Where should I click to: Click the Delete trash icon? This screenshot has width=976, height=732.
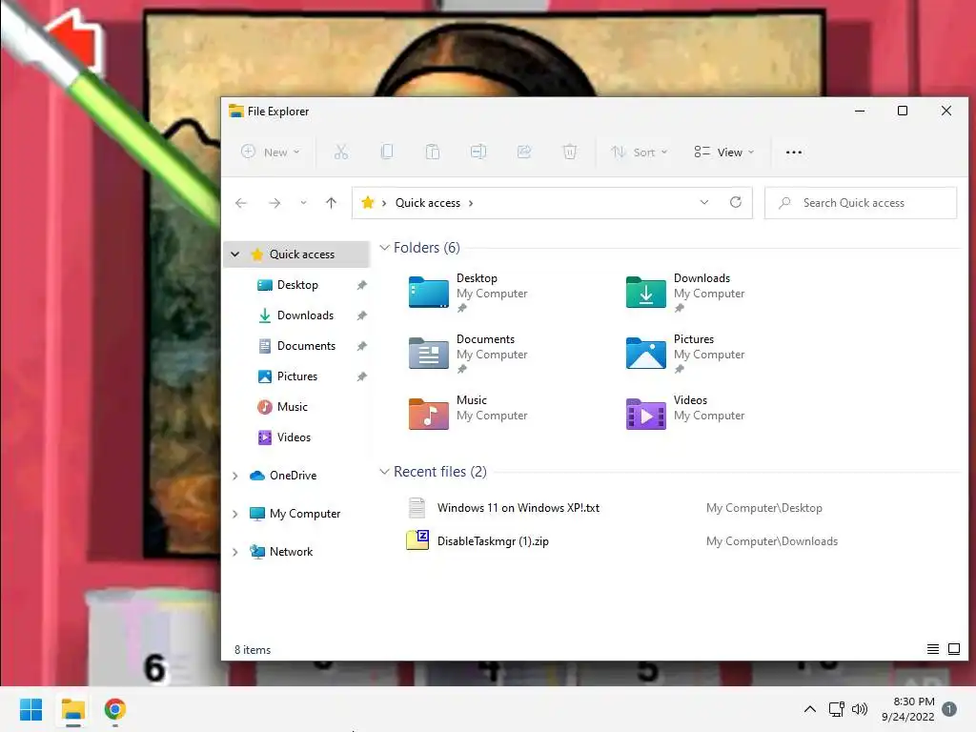570,152
